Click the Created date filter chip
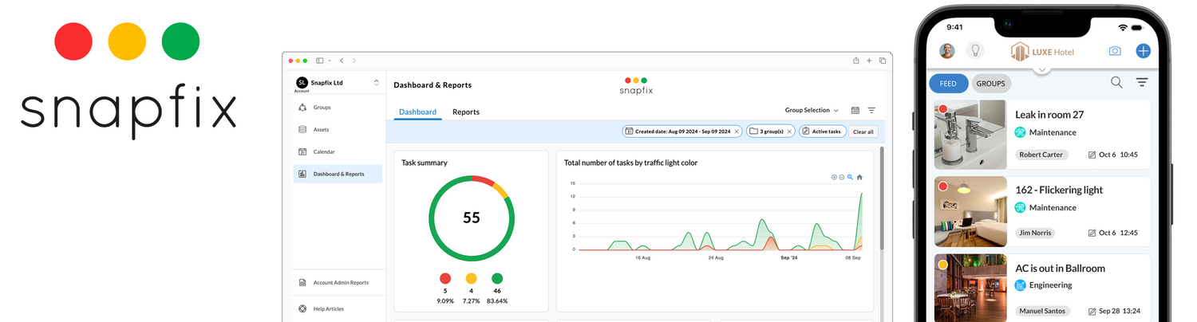The image size is (1197, 322). (683, 132)
